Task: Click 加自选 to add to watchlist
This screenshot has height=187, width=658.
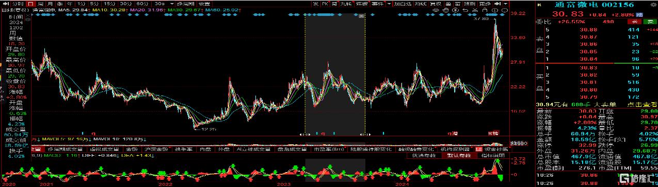Action: click(403, 4)
